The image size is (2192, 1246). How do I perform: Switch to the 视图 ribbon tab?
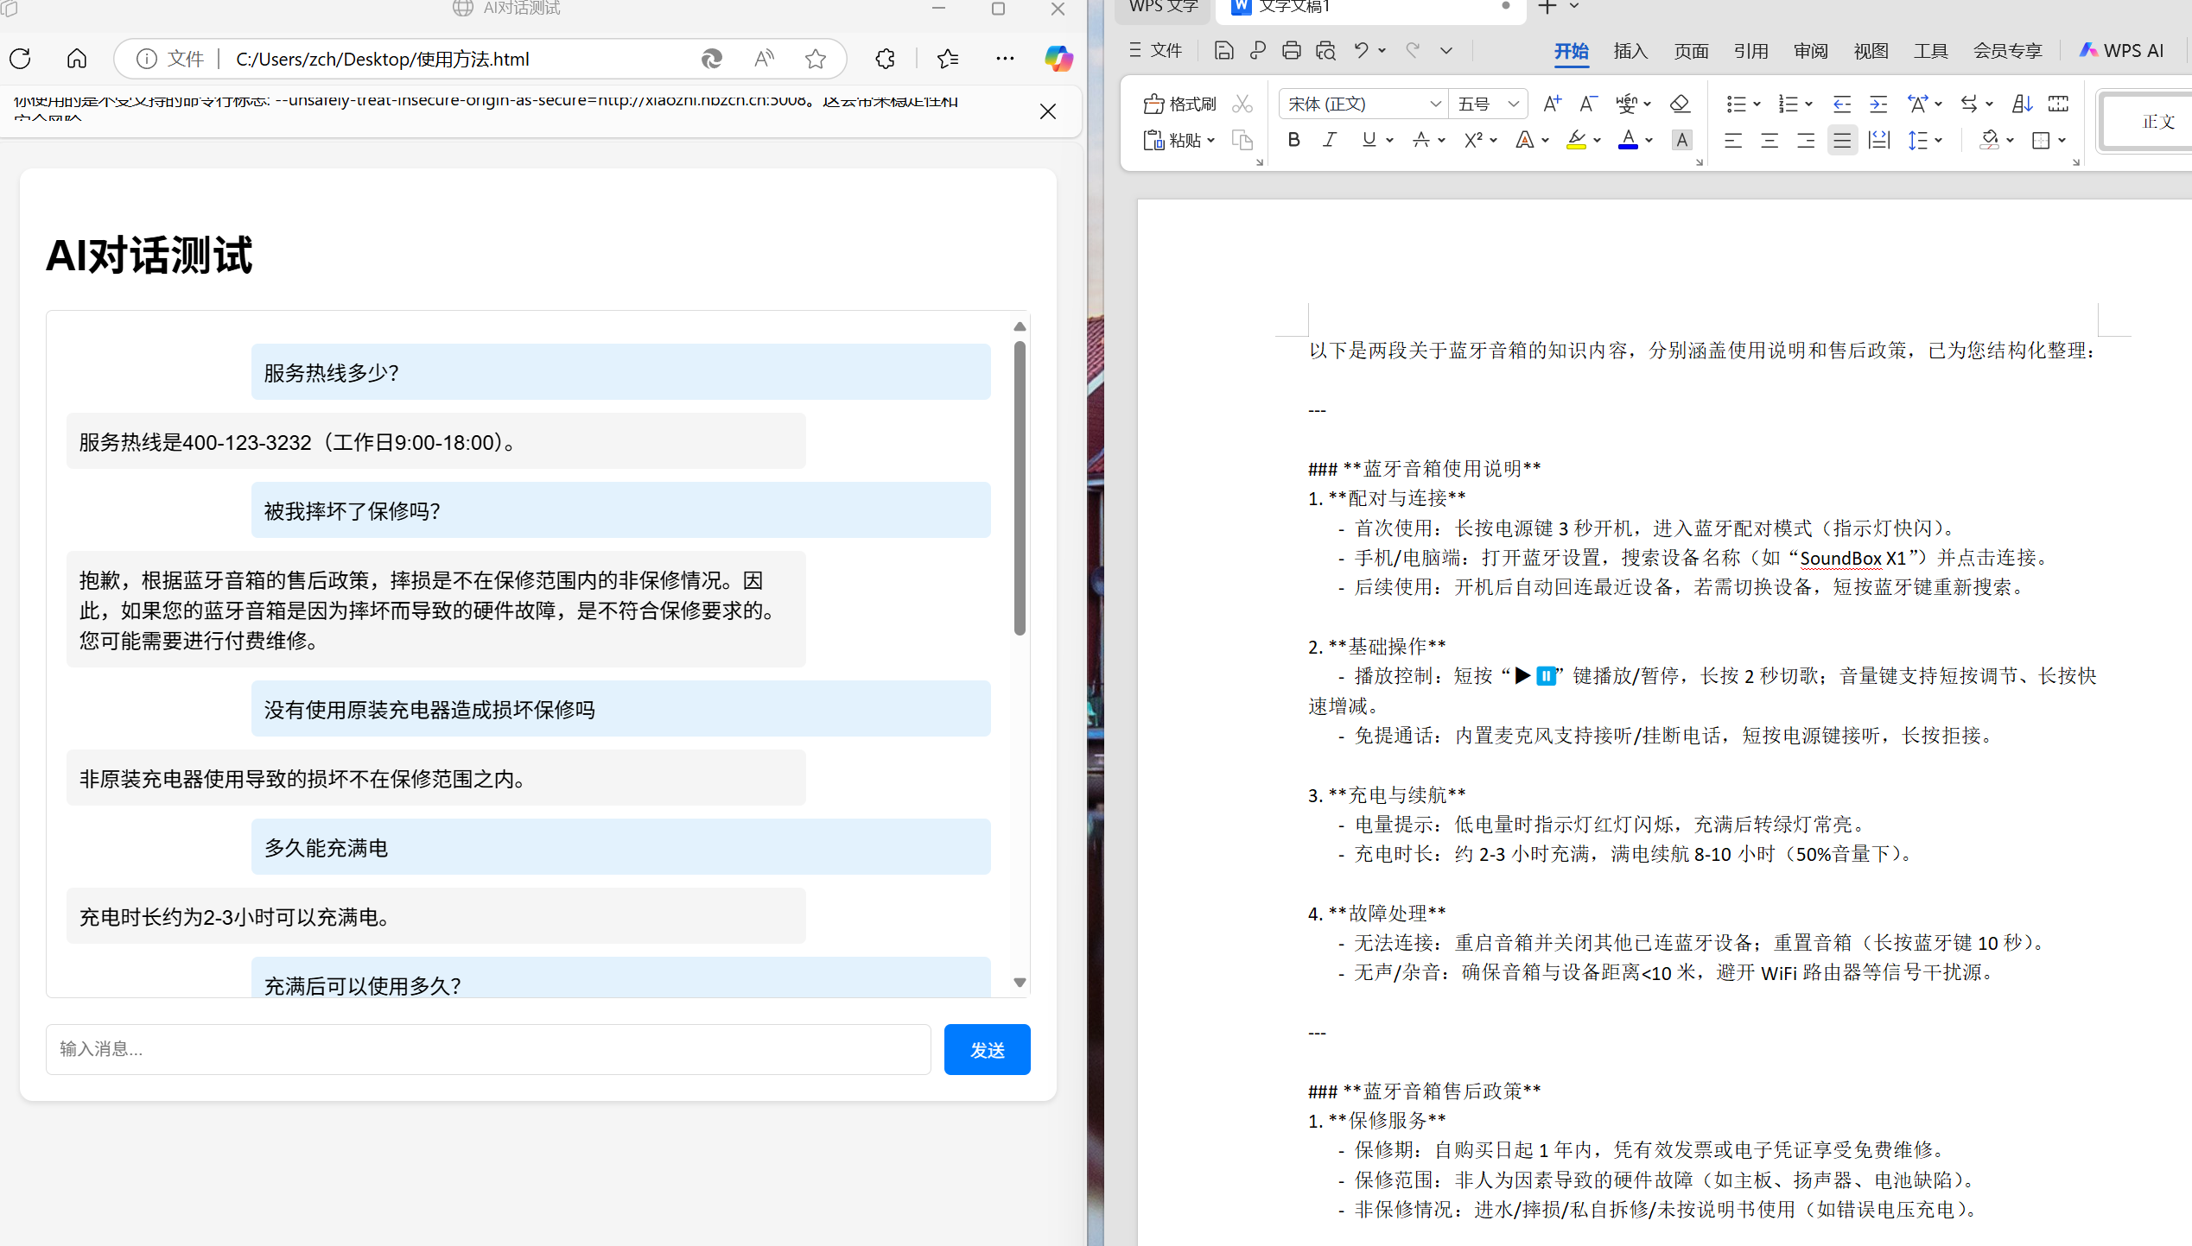pyautogui.click(x=1871, y=51)
